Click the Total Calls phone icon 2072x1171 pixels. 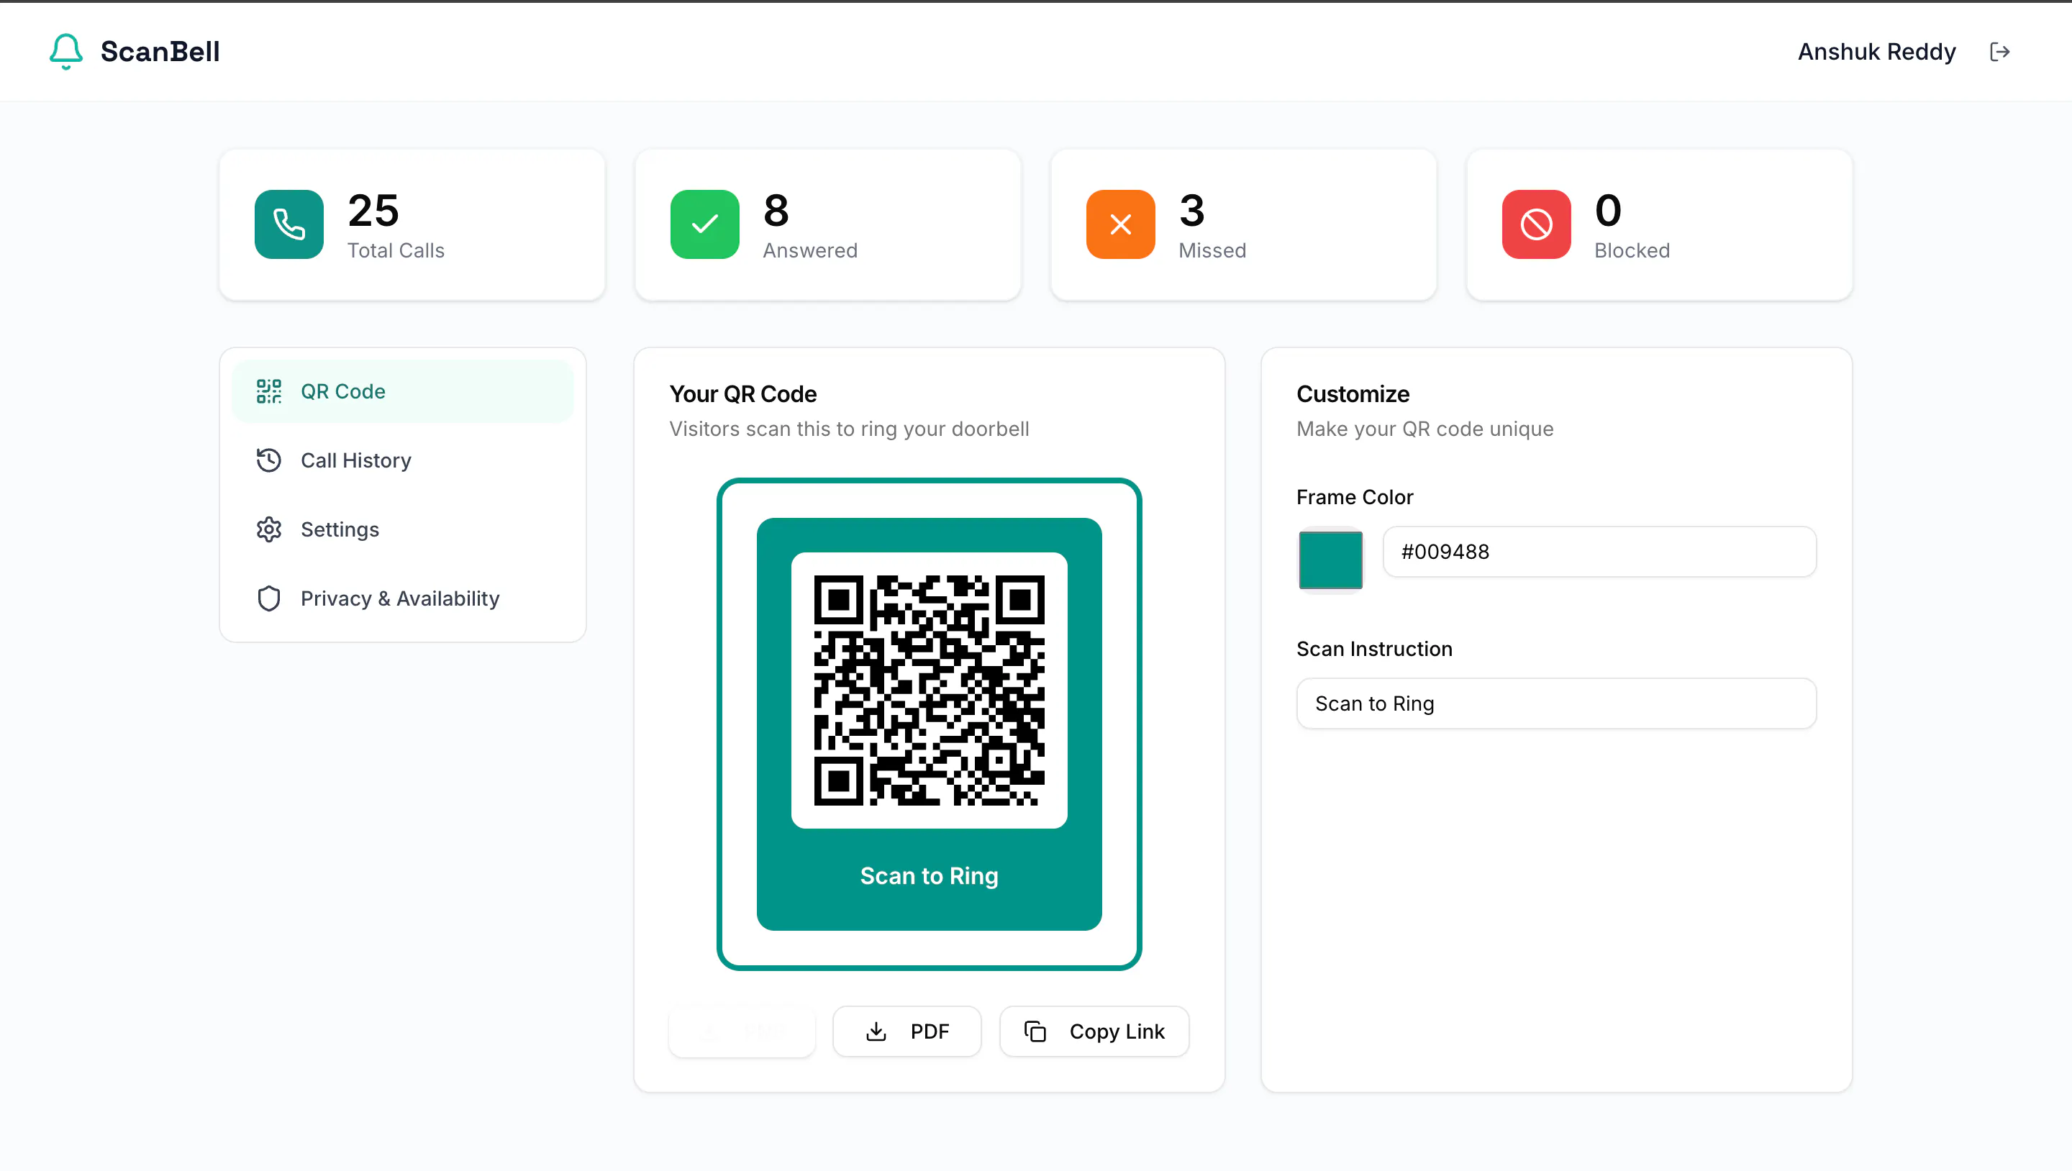(x=288, y=224)
